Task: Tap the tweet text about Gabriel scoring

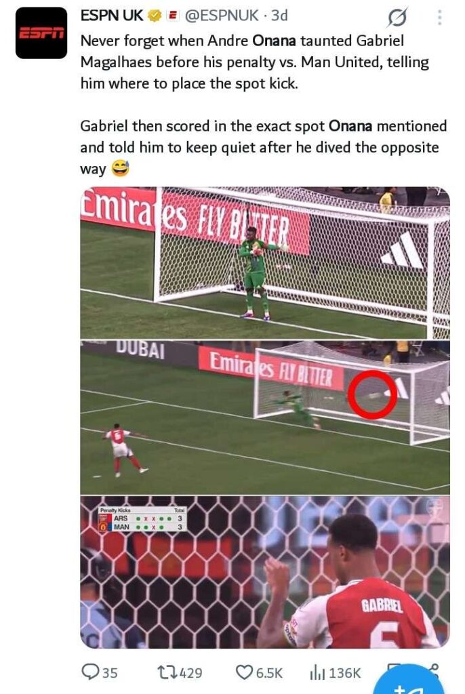Action: pos(263,148)
